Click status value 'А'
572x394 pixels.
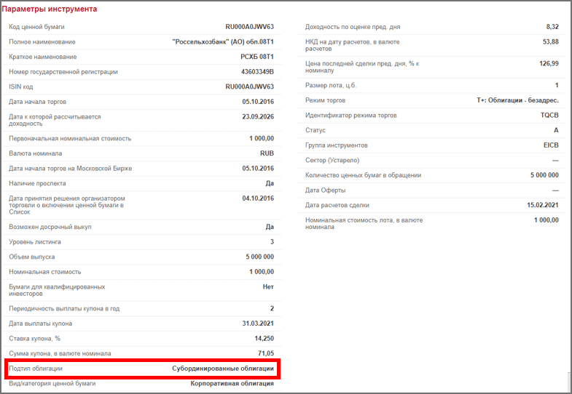tap(556, 130)
